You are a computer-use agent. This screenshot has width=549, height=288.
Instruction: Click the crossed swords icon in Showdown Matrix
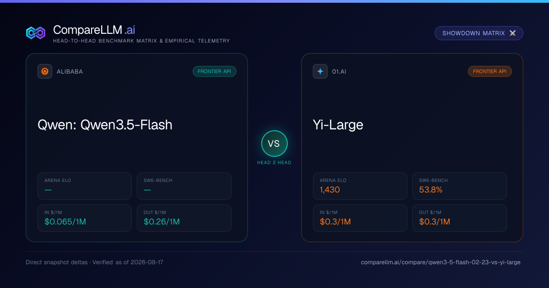pos(512,33)
